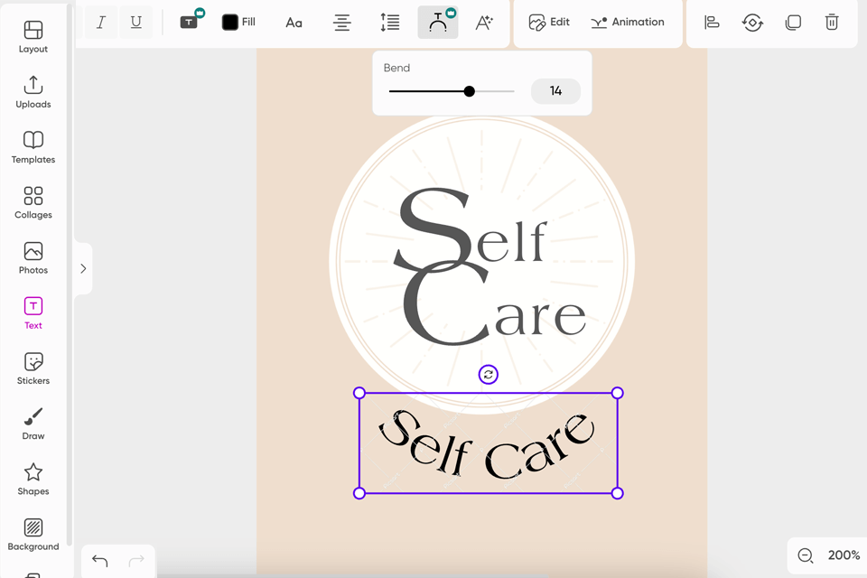Open the Shapes panel
Viewport: 867px width, 578px height.
pyautogui.click(x=33, y=480)
